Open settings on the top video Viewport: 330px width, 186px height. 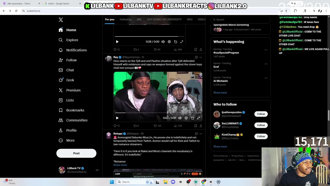[x=169, y=42]
